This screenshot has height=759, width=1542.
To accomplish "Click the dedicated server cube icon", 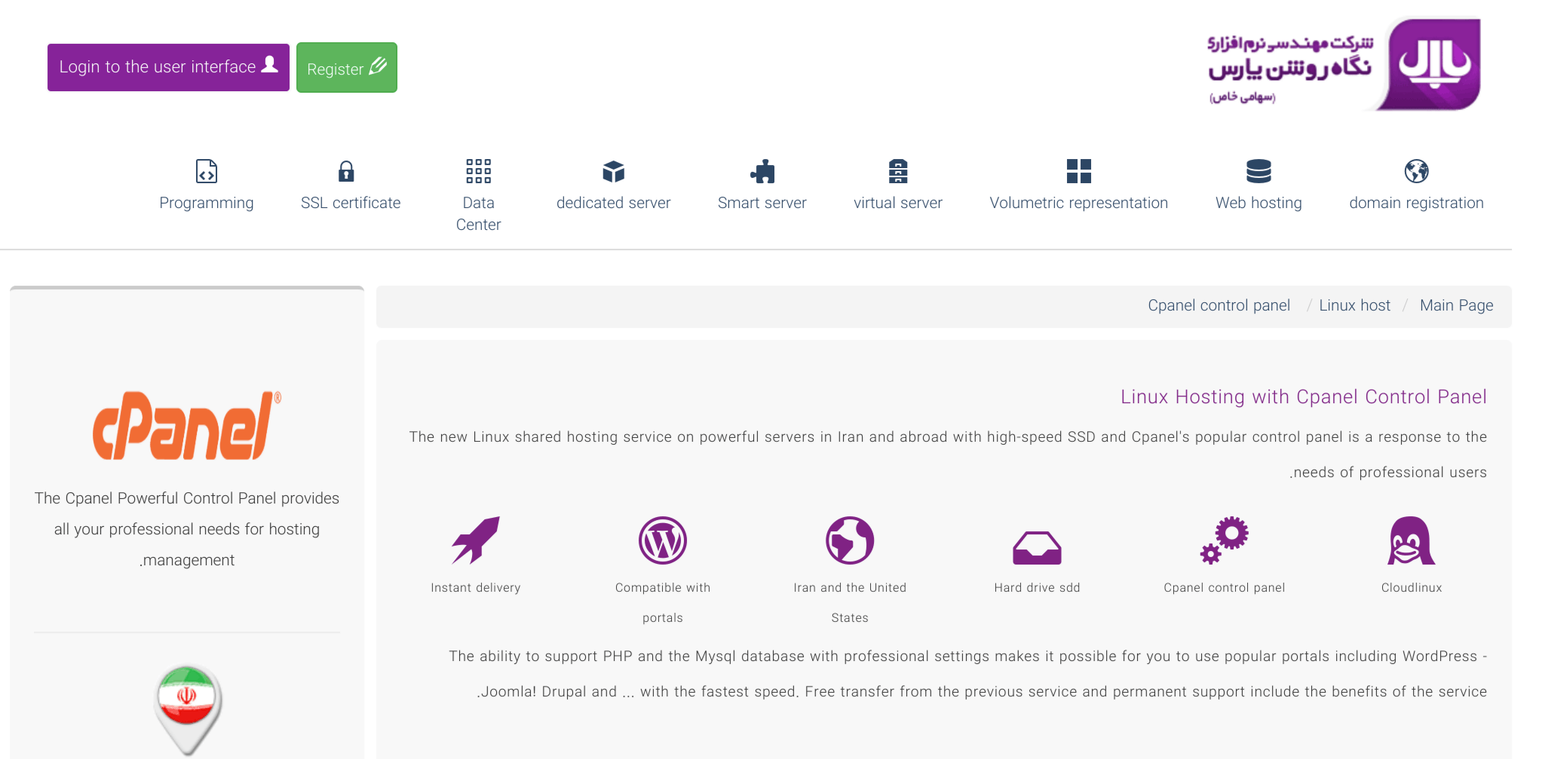I will pyautogui.click(x=613, y=171).
